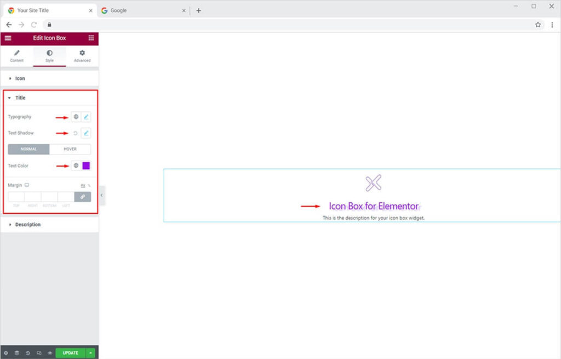561x359 pixels.
Task: Click the Typography global globe icon
Action: (x=76, y=117)
